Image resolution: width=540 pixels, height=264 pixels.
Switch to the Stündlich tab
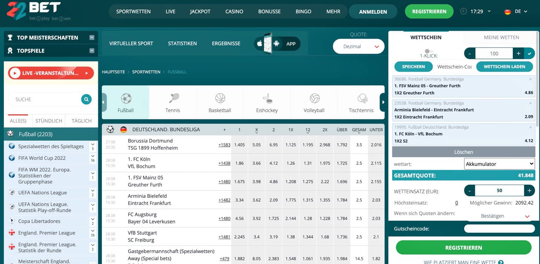(49, 121)
